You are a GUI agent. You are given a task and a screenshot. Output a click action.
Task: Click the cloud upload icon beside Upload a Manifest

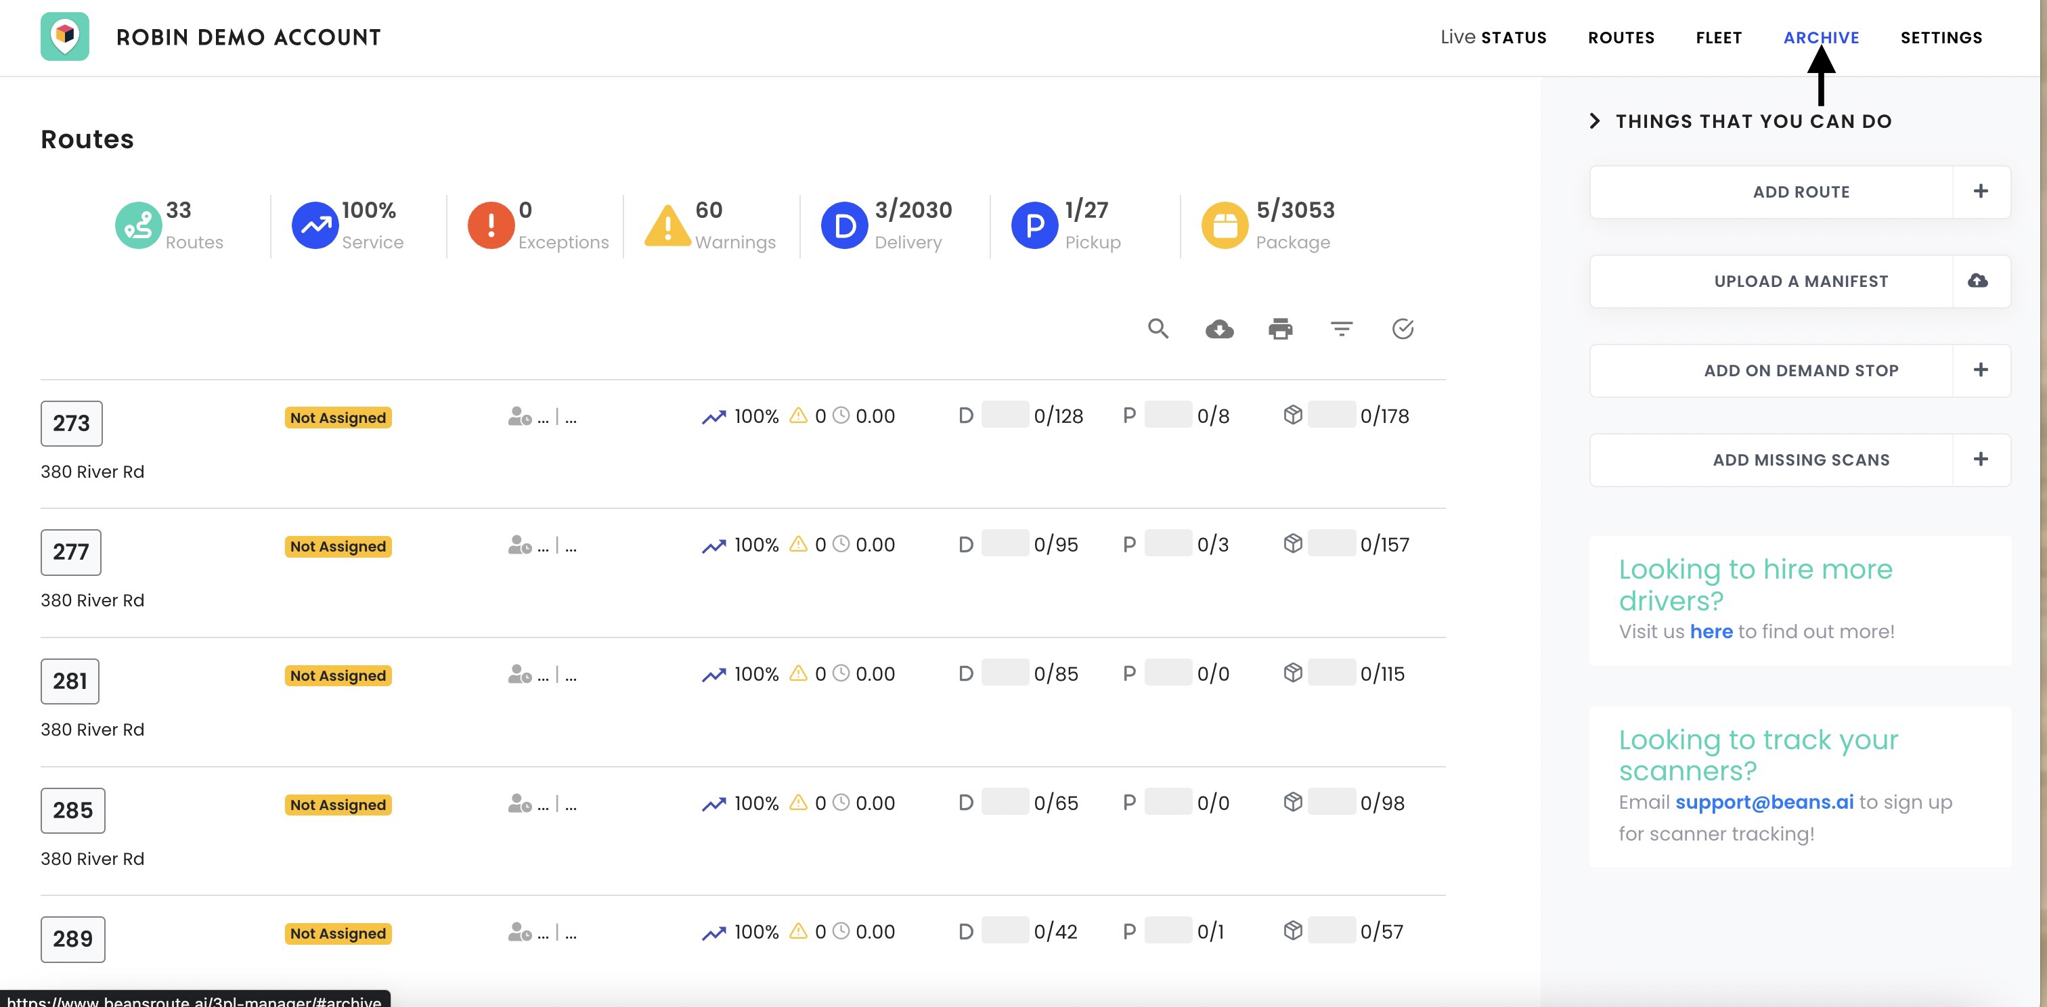(x=1978, y=280)
